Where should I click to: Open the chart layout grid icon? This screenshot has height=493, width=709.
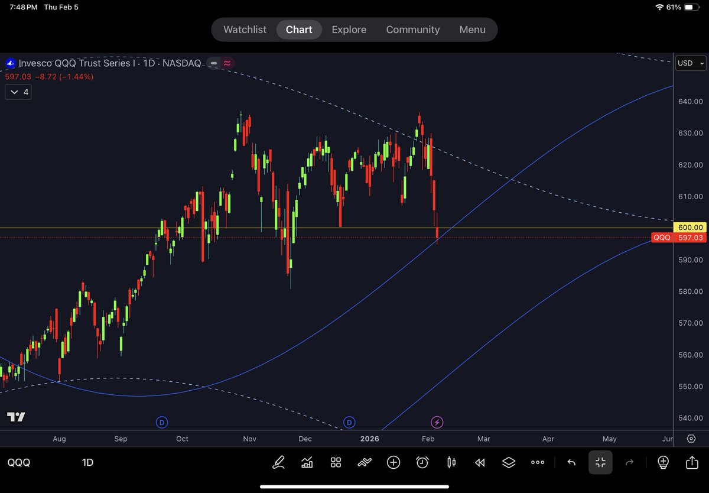click(336, 462)
